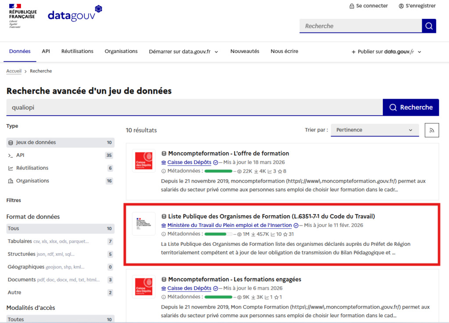Image resolution: width=449 pixels, height=323 pixels.
Task: Expand the Publier sur data.gouv.fr menu
Action: click(x=386, y=52)
